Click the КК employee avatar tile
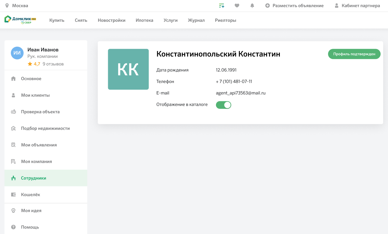 128,69
